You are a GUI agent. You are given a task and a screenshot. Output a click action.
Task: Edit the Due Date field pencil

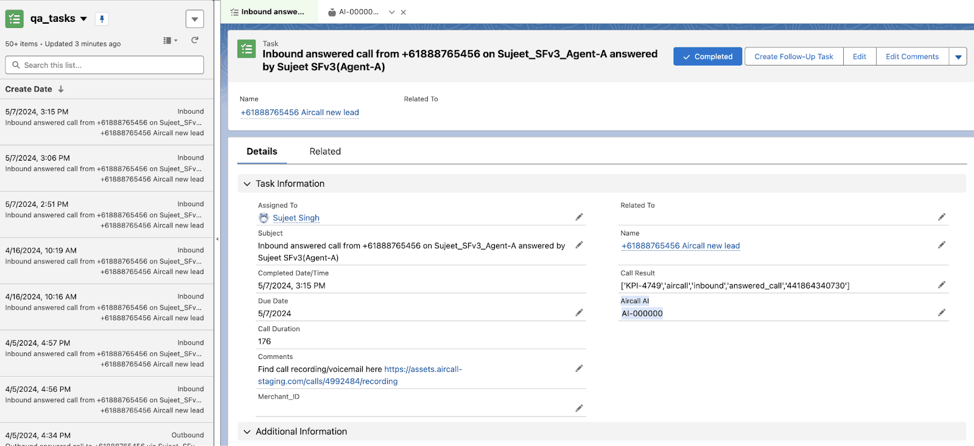tap(579, 313)
